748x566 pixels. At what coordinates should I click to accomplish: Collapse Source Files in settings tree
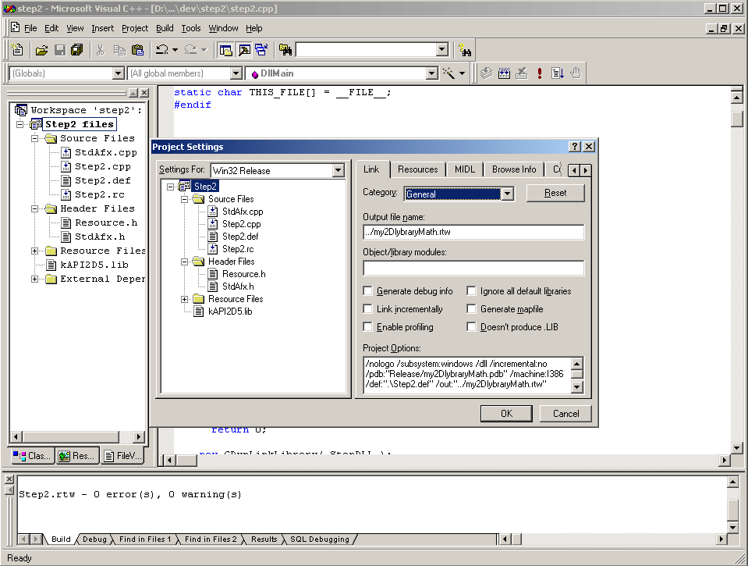tap(185, 199)
